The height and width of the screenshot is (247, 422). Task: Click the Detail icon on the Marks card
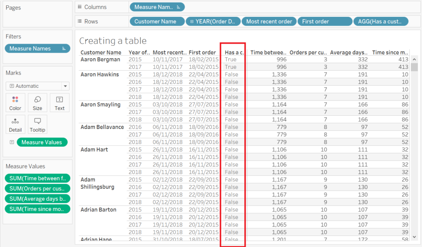point(15,124)
